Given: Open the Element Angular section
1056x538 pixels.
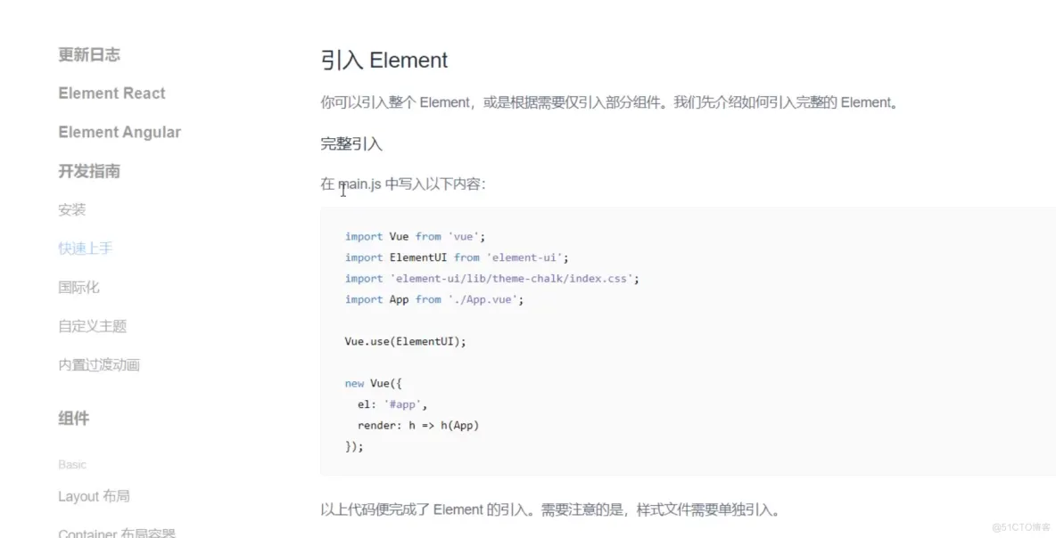Looking at the screenshot, I should click(119, 132).
